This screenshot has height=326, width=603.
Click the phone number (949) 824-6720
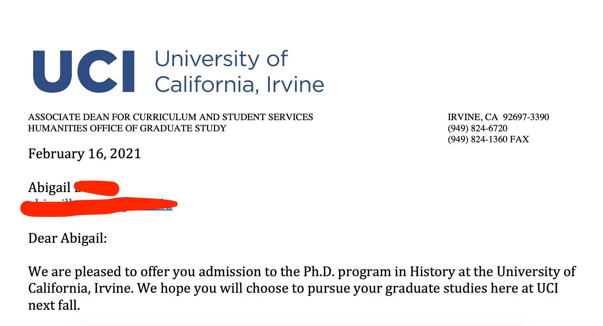pos(477,128)
